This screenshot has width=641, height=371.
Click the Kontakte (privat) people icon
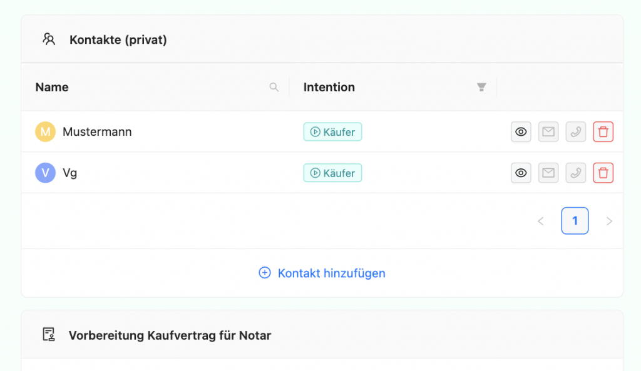[49, 39]
